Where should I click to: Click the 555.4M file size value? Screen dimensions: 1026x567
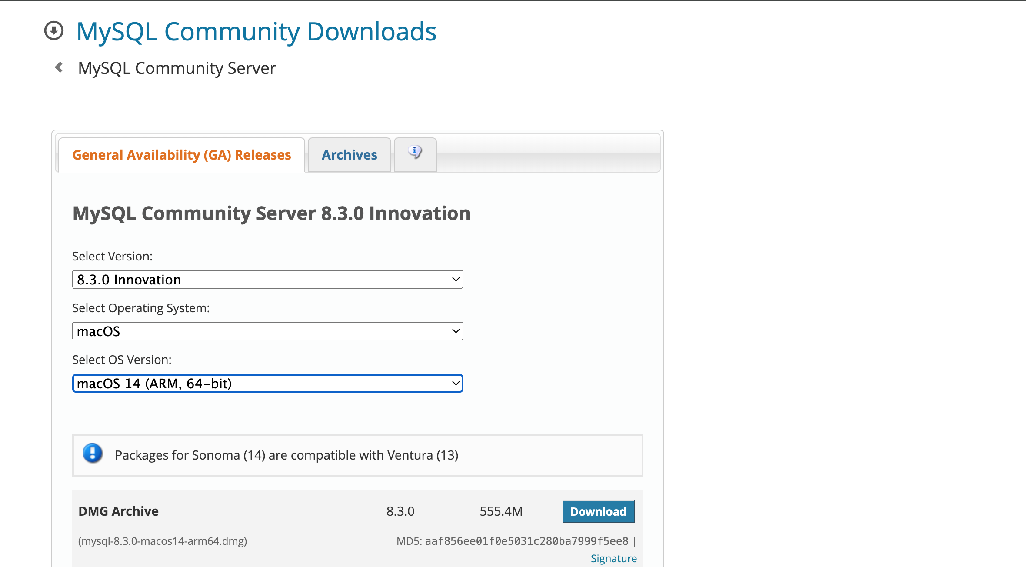[x=501, y=511]
